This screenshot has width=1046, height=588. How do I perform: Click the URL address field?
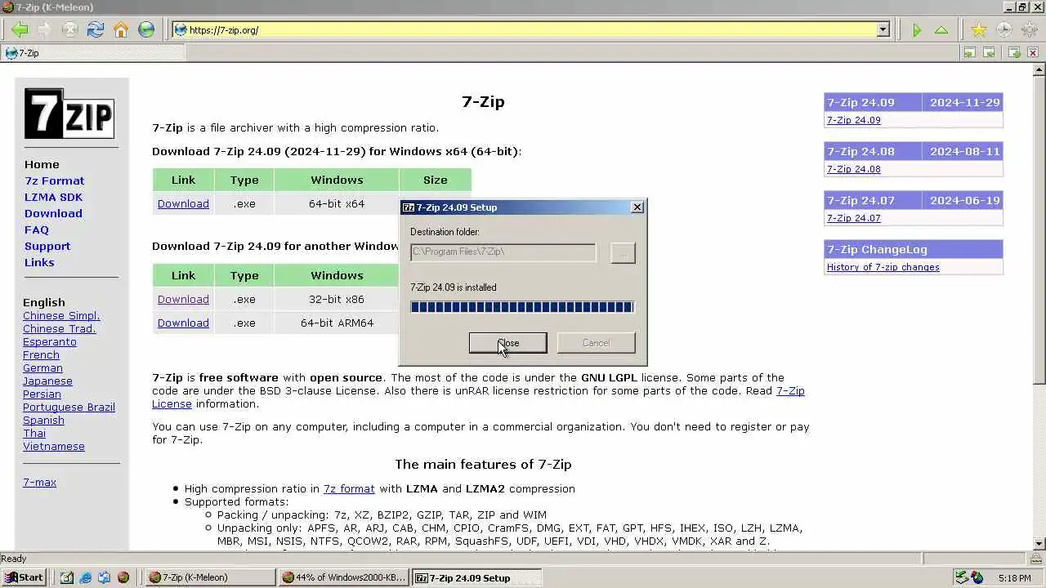click(x=530, y=30)
